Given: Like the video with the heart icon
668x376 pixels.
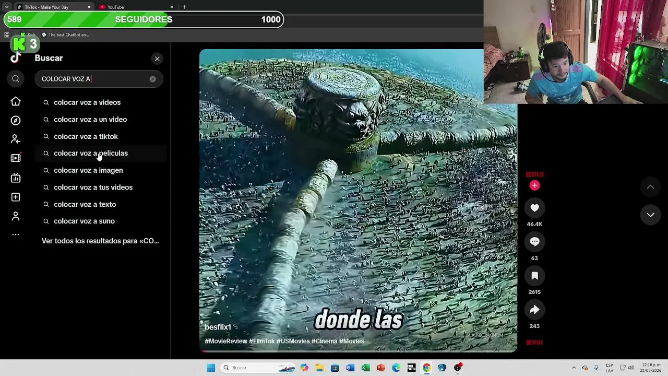Looking at the screenshot, I should [534, 208].
